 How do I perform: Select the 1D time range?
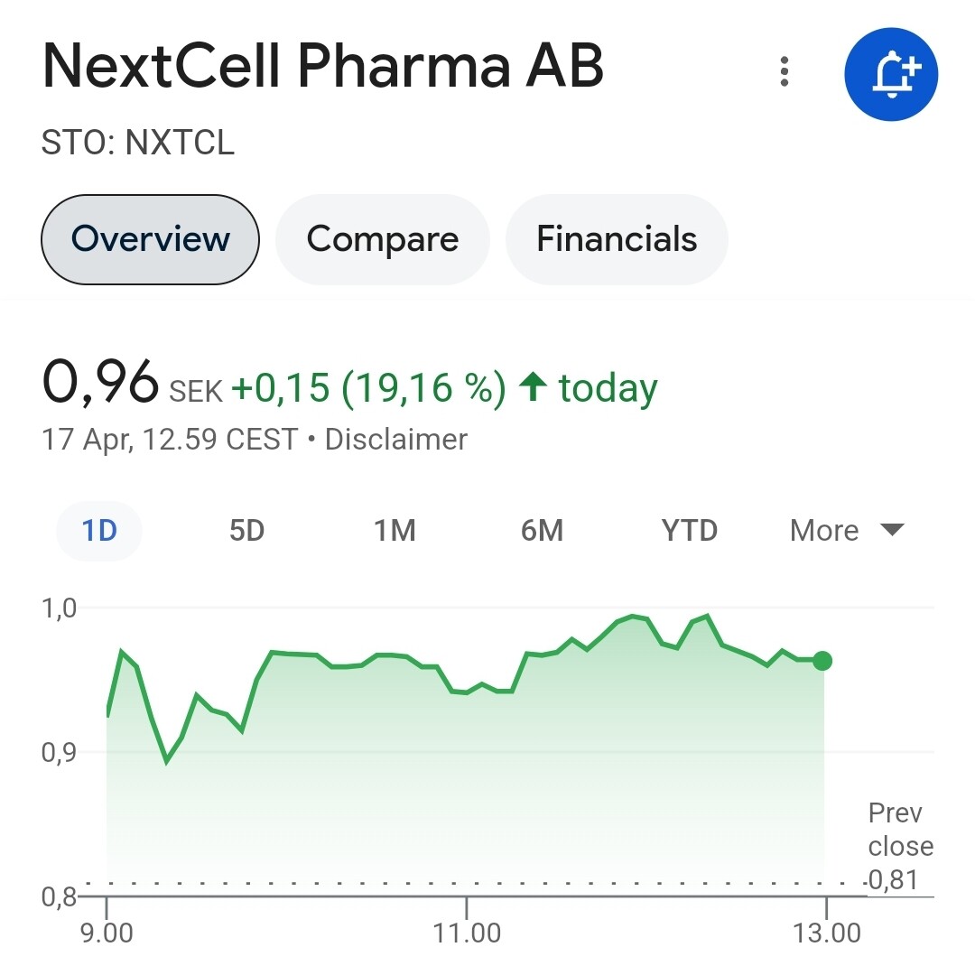coord(99,531)
